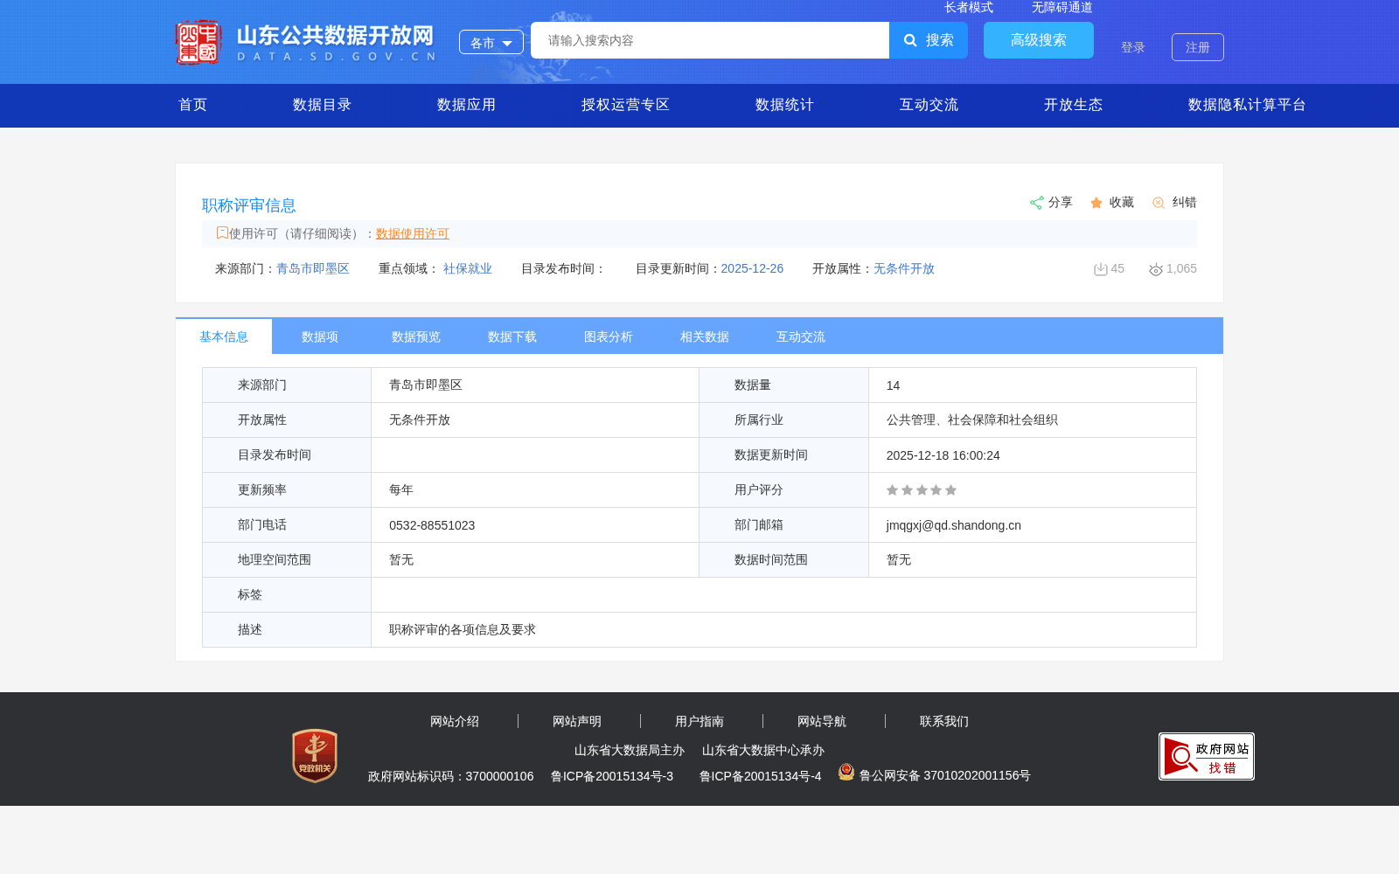Open 数据统计 in navigation bar

[785, 105]
